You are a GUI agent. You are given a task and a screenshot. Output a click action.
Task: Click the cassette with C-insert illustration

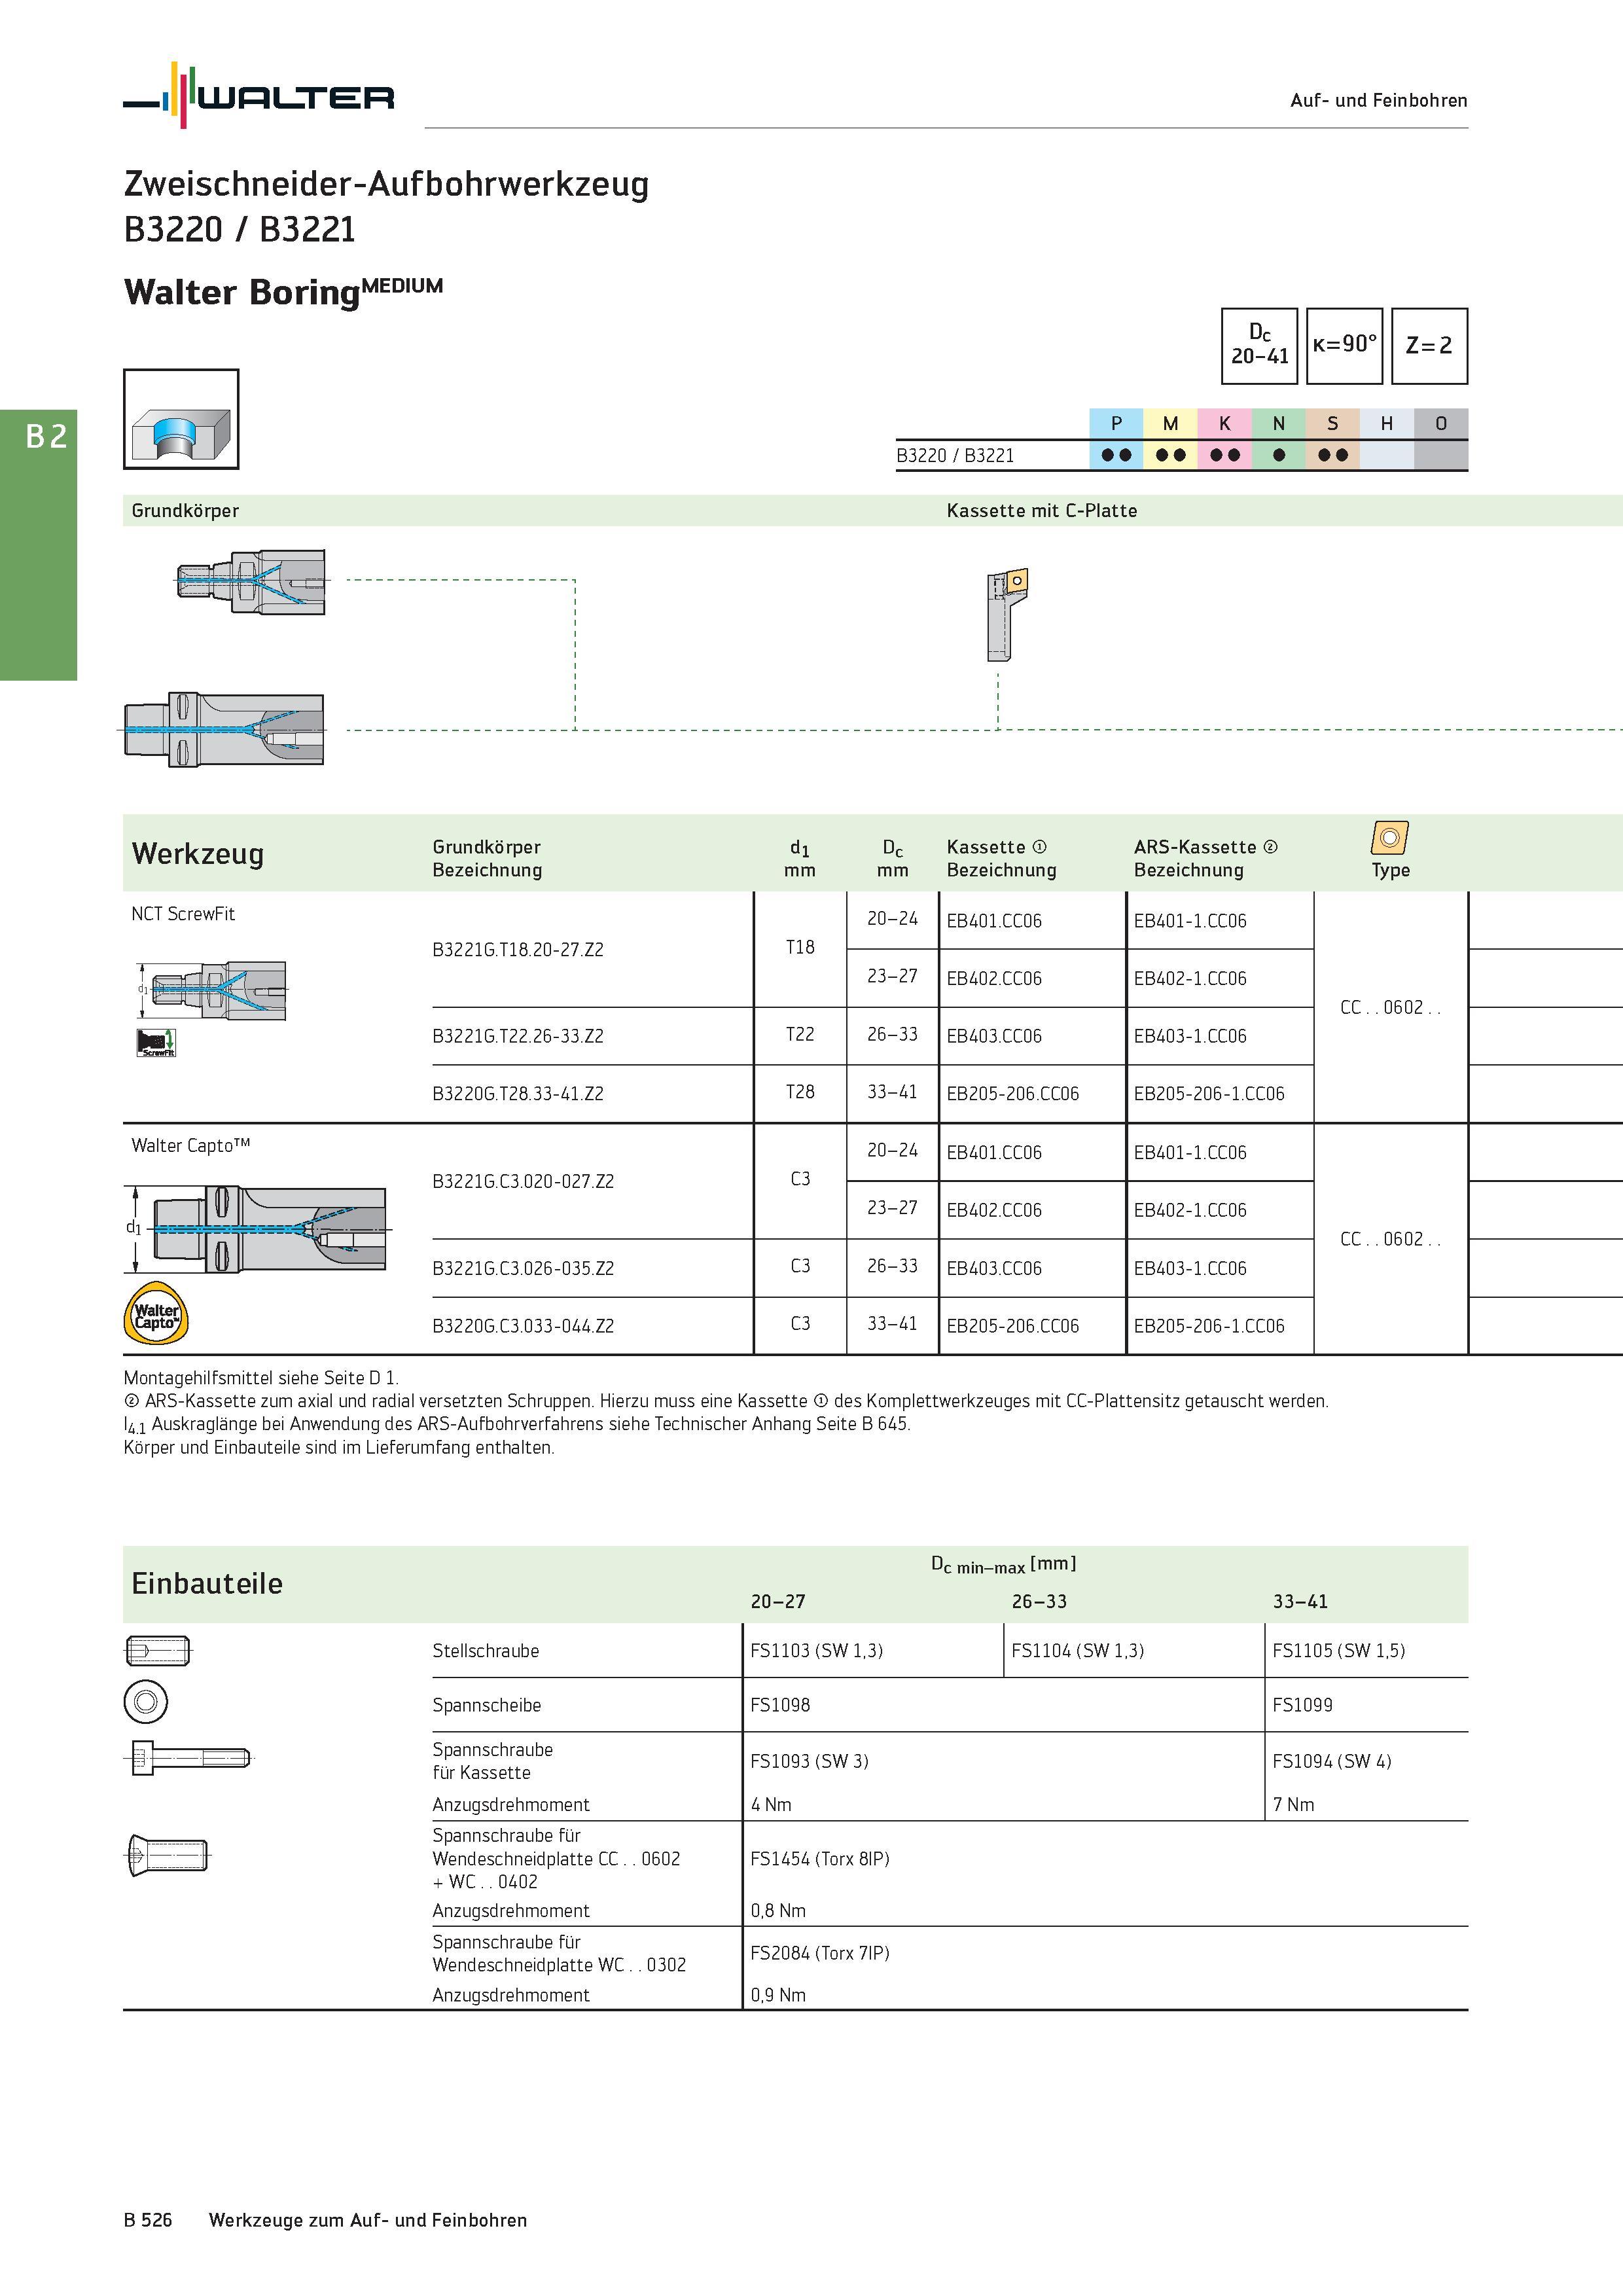(1007, 615)
